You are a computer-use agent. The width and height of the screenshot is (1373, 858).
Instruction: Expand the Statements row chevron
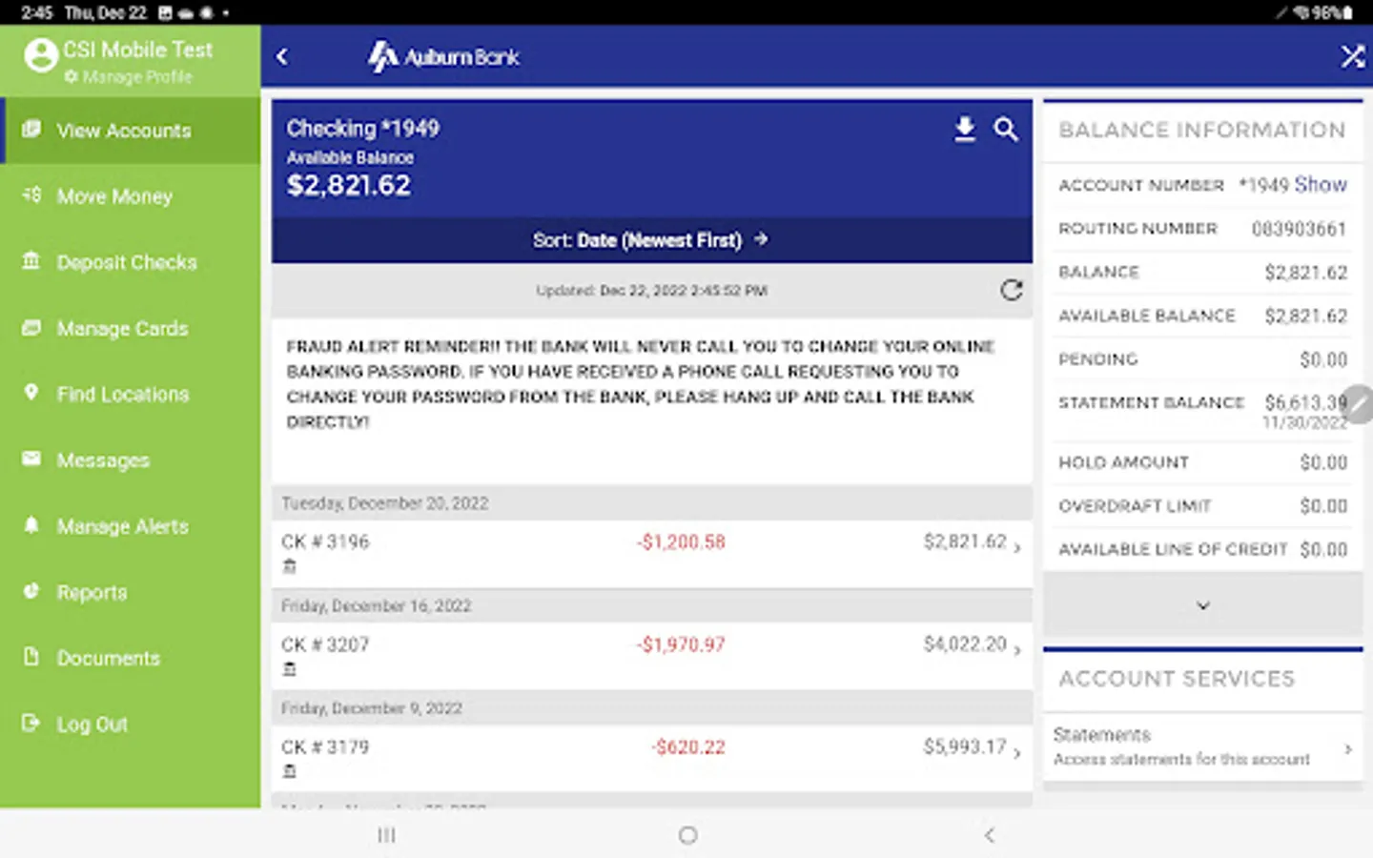tap(1348, 749)
